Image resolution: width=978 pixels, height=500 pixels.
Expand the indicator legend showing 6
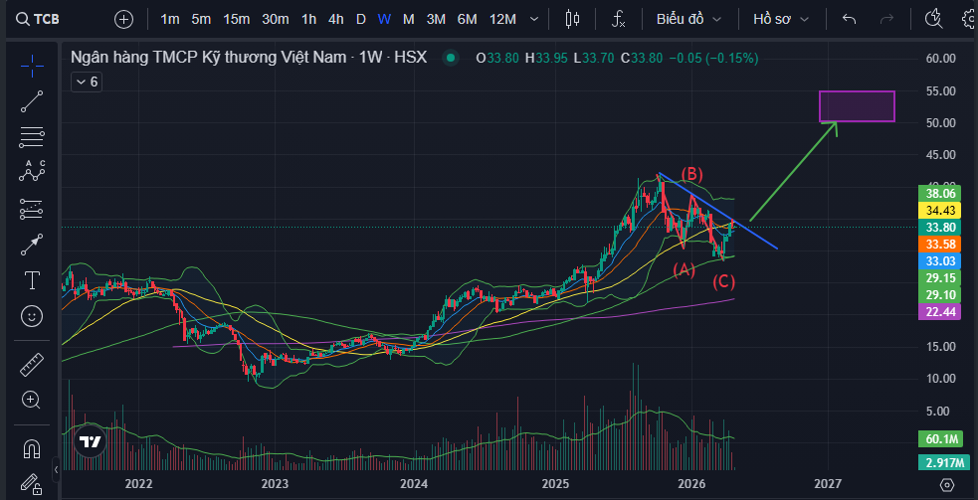(x=87, y=82)
